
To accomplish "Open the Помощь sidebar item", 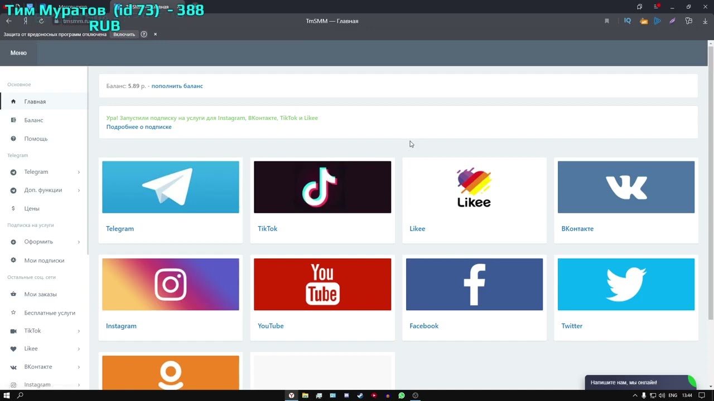I will click(x=44, y=139).
